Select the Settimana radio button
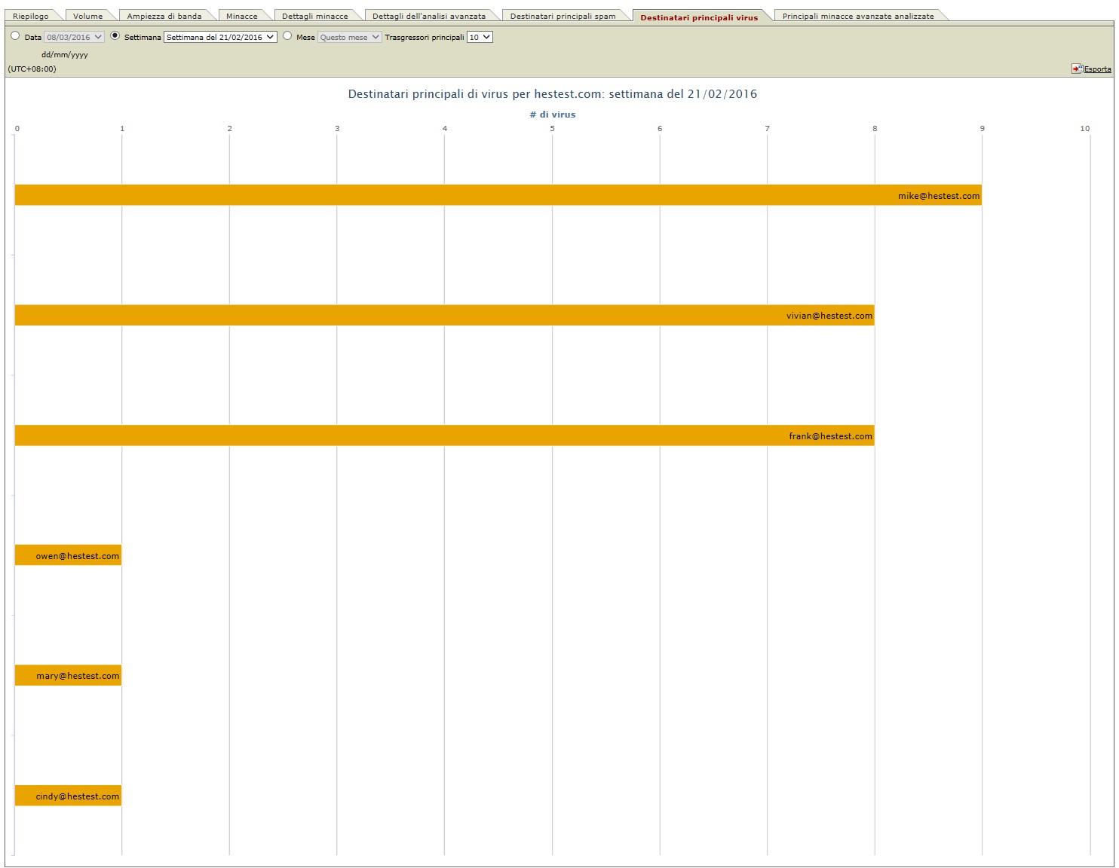The height and width of the screenshot is (868, 1119). coord(115,35)
